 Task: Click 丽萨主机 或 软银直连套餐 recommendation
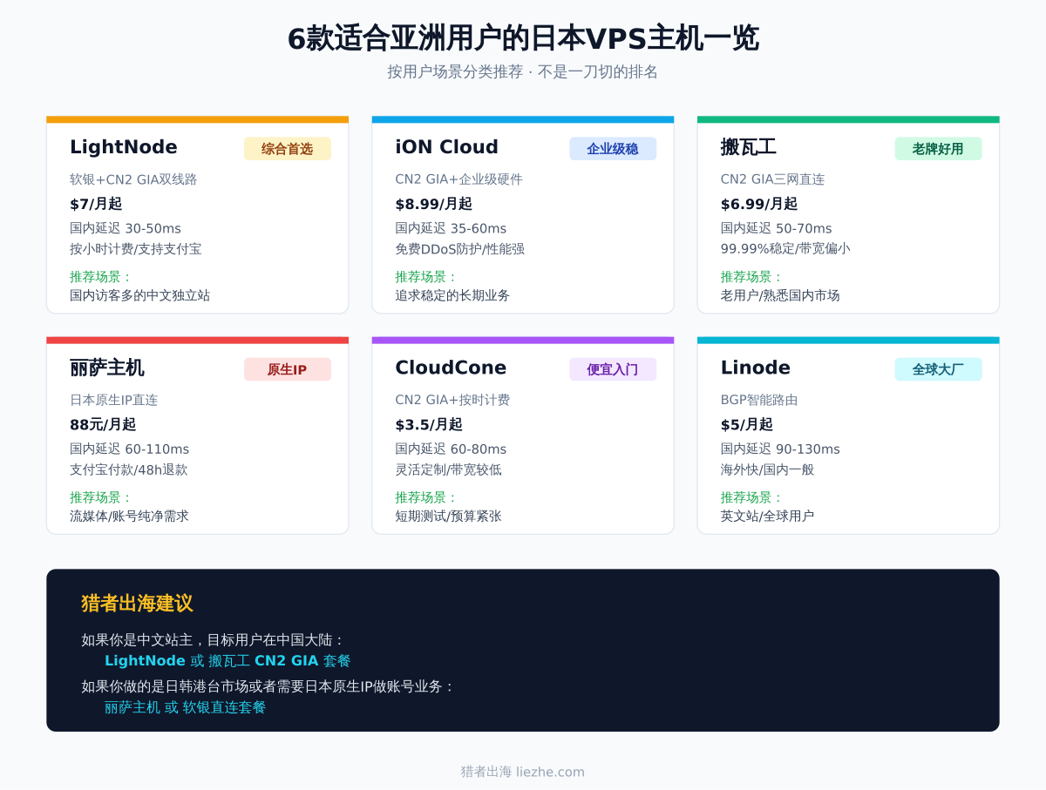185,707
